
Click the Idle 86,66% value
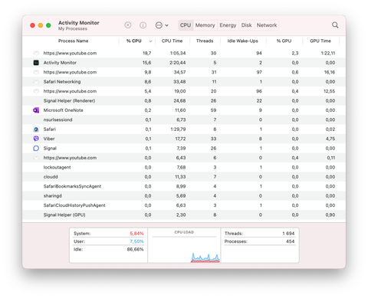point(135,249)
